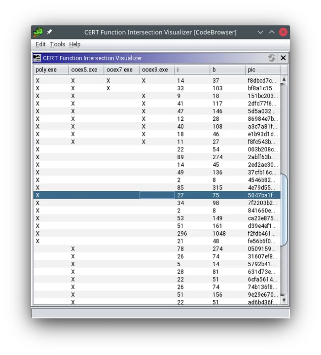
Task: Click the scrollbar up arrow
Action: [x=284, y=79]
